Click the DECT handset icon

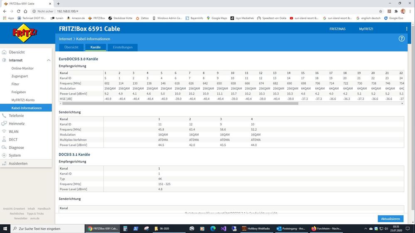coord(4,139)
